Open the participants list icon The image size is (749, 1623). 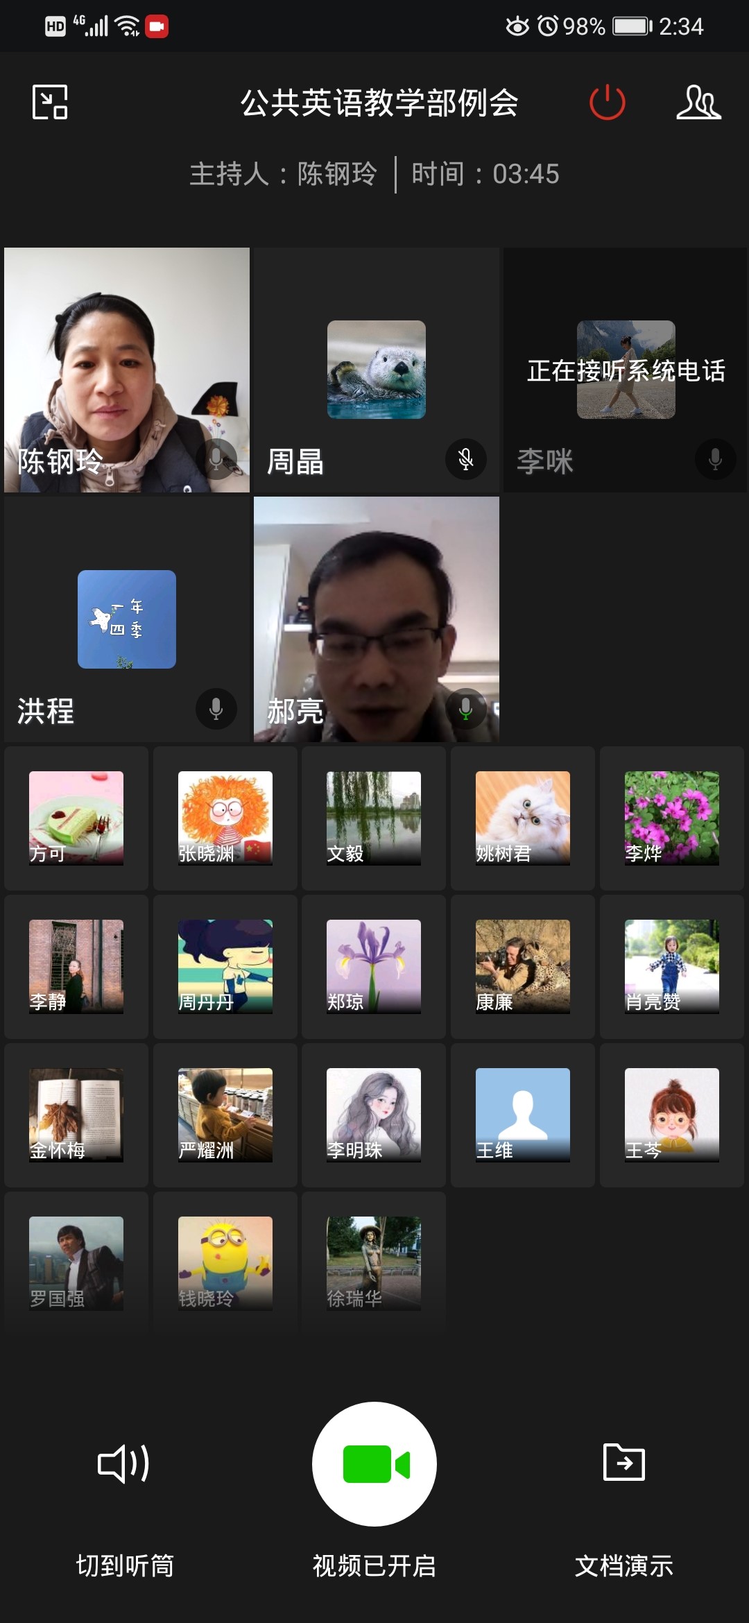(698, 103)
